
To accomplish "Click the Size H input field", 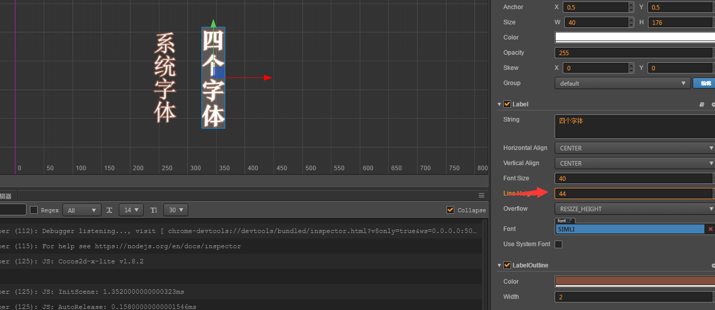I will click(x=681, y=22).
